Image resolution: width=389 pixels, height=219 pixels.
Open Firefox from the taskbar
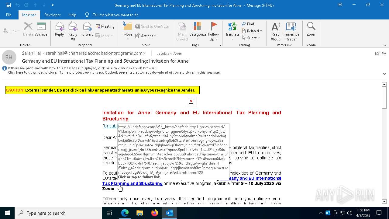[155, 213]
